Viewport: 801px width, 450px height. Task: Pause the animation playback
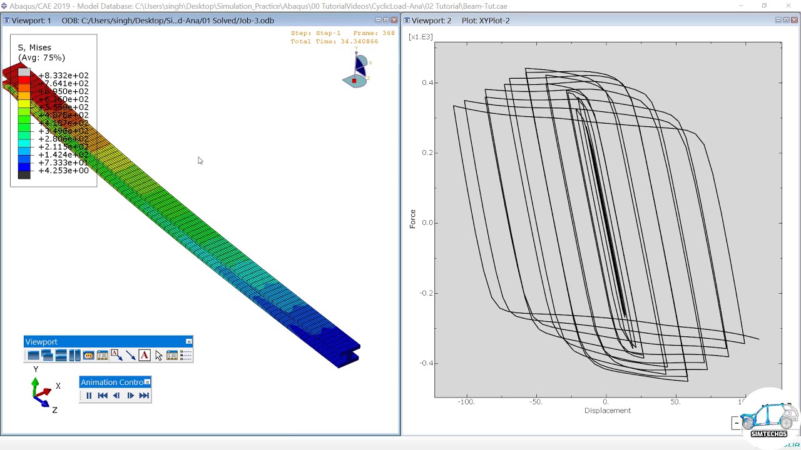(88, 396)
